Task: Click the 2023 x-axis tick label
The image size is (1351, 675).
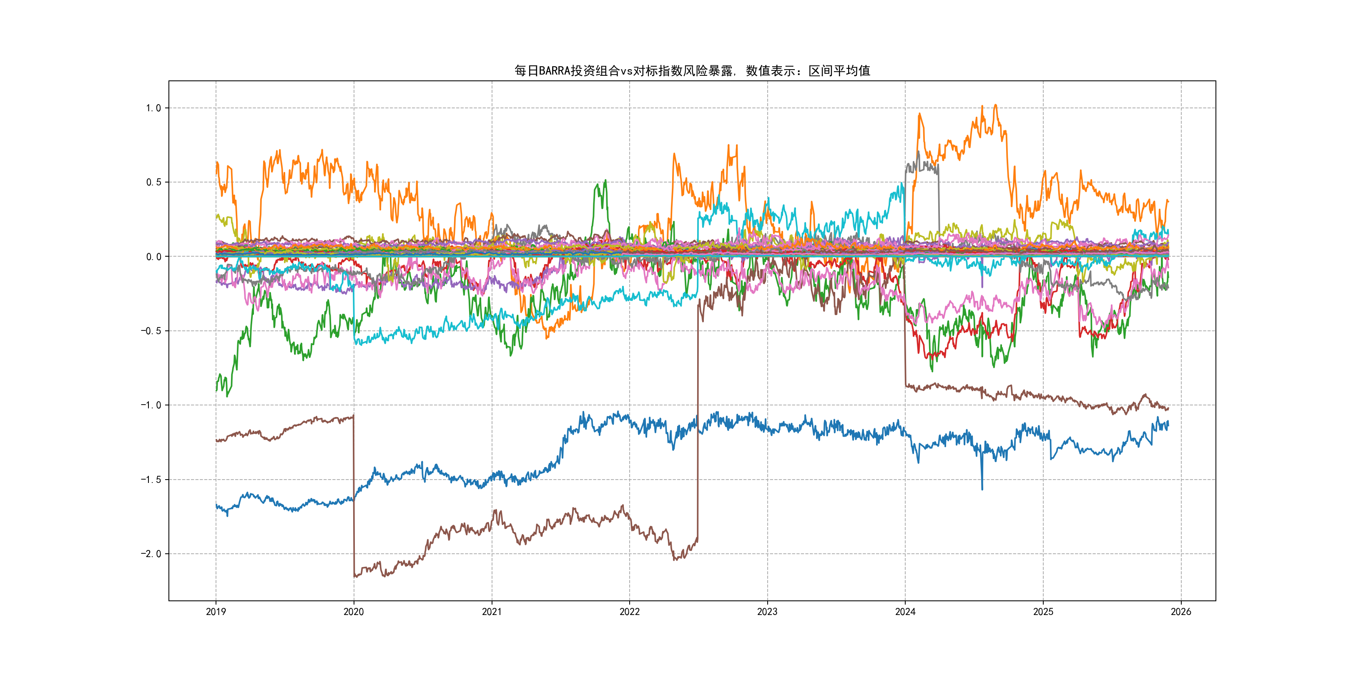Action: pos(767,612)
